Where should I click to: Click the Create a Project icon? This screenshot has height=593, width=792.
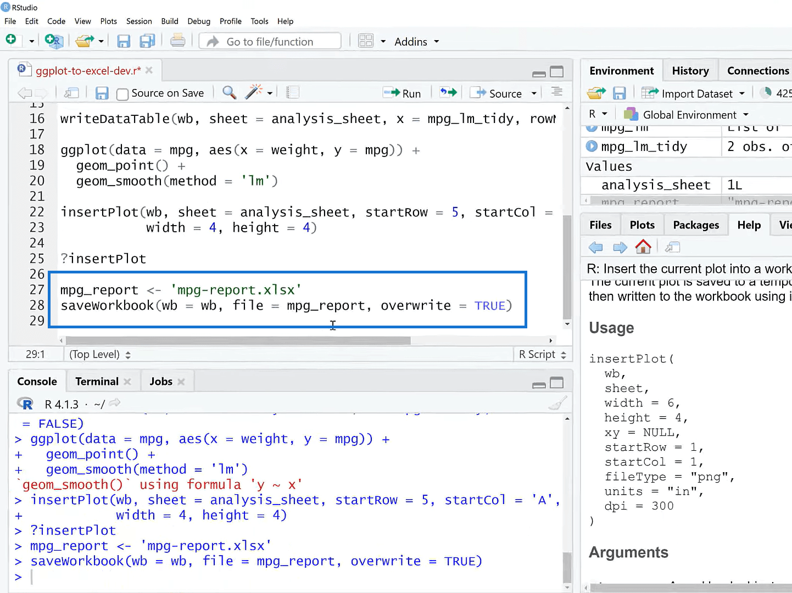click(x=54, y=41)
